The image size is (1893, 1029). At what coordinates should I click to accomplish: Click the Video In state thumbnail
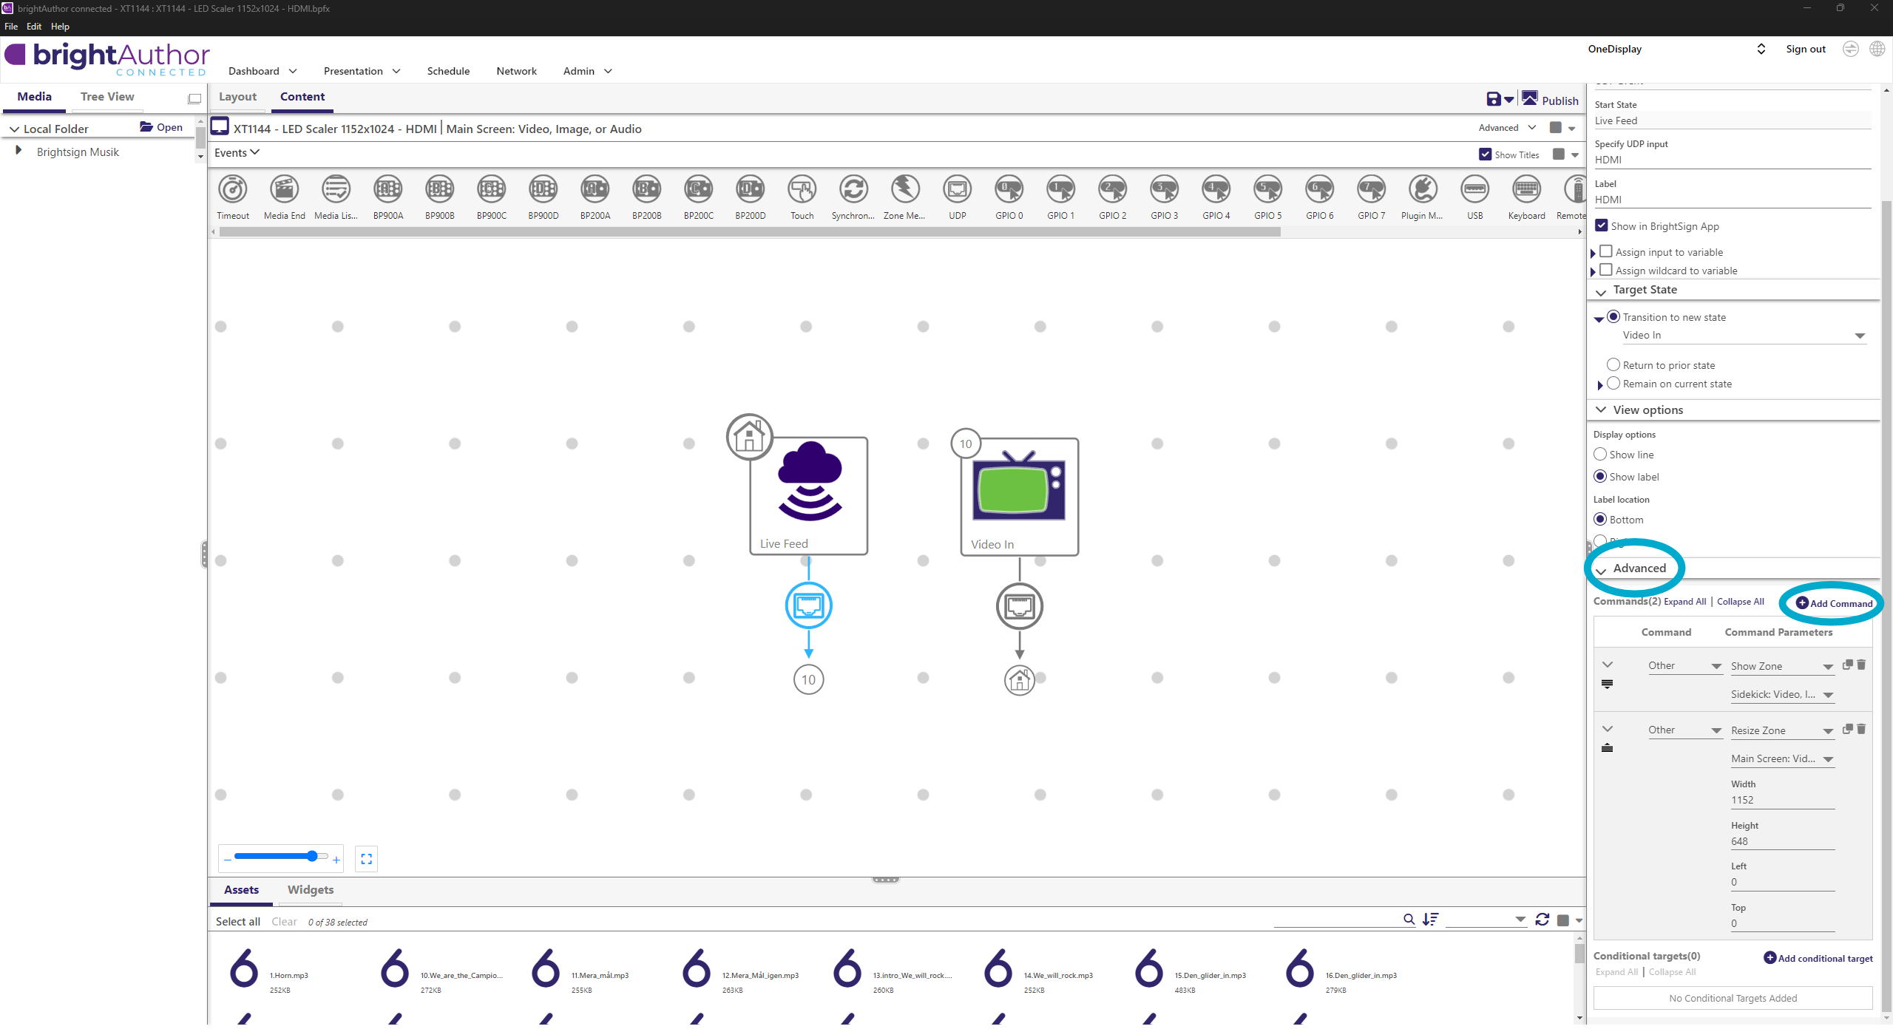point(1019,489)
